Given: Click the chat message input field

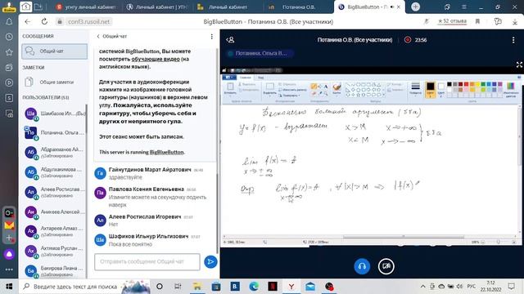Looking at the screenshot, I should click(147, 261).
